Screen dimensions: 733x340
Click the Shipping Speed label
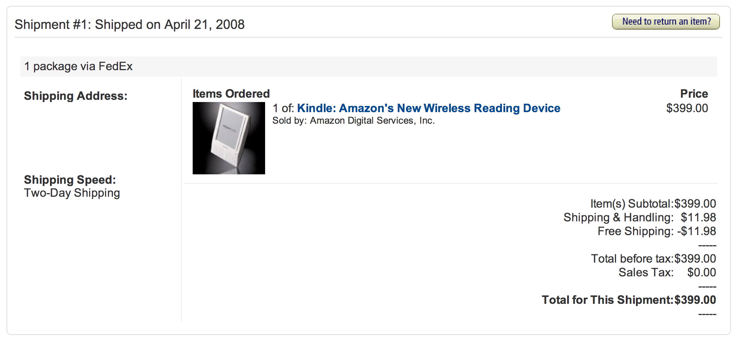tap(70, 180)
